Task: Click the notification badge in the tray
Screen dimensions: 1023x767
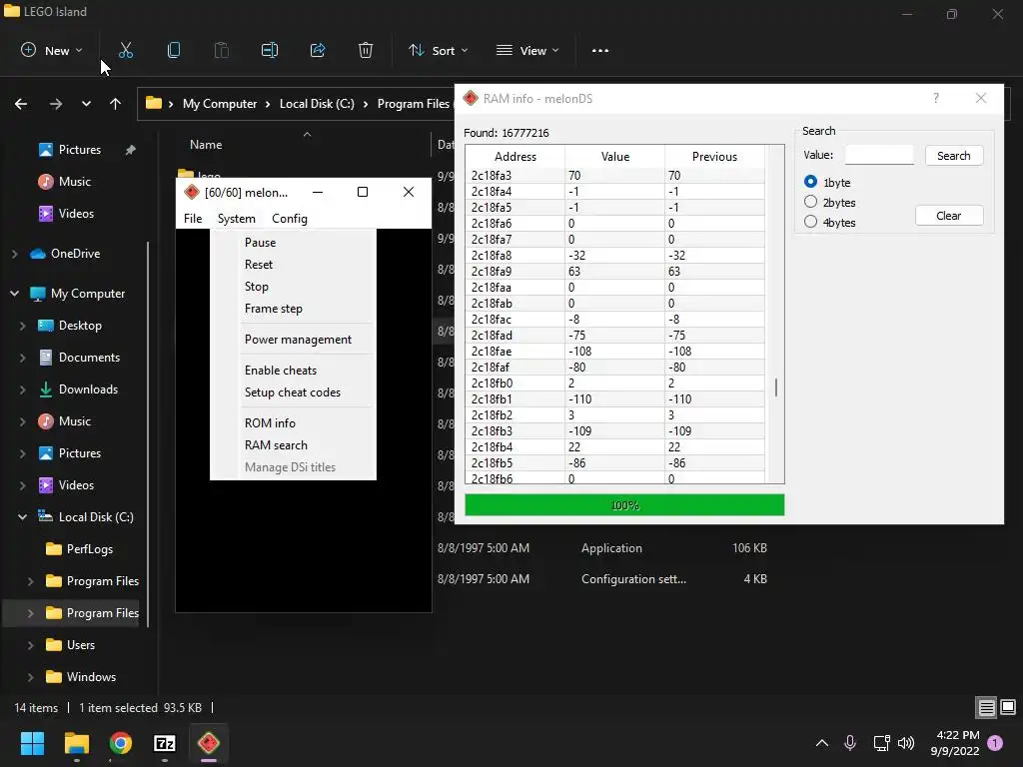Action: pyautogui.click(x=995, y=743)
